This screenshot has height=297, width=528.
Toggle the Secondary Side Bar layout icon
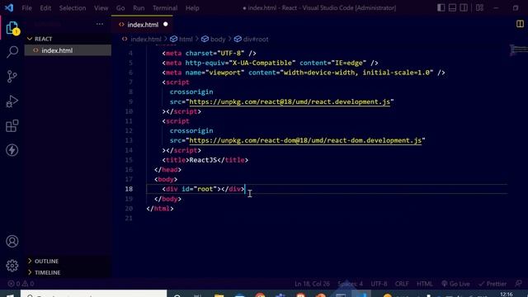point(464,7)
